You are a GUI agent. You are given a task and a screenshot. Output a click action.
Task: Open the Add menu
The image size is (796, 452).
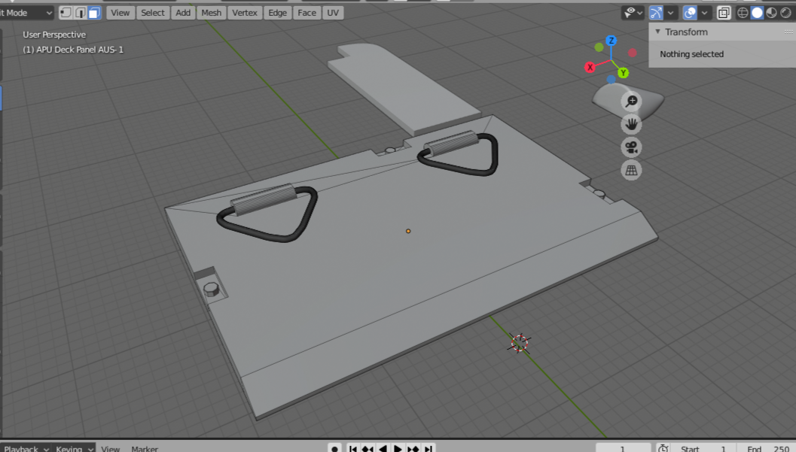click(183, 13)
